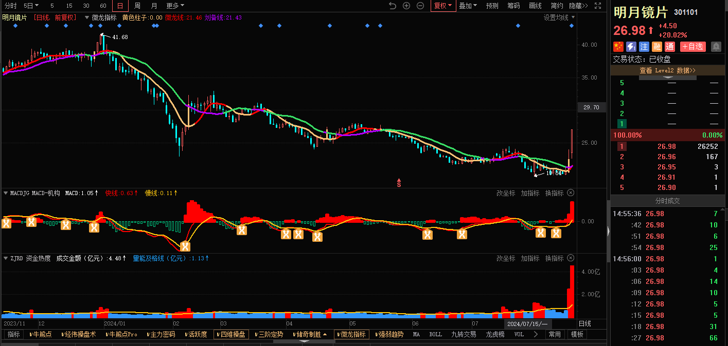Image resolution: width=728 pixels, height=346 pixels.
Task: Zoom out chart with minus circle icon
Action: pyautogui.click(x=420, y=6)
